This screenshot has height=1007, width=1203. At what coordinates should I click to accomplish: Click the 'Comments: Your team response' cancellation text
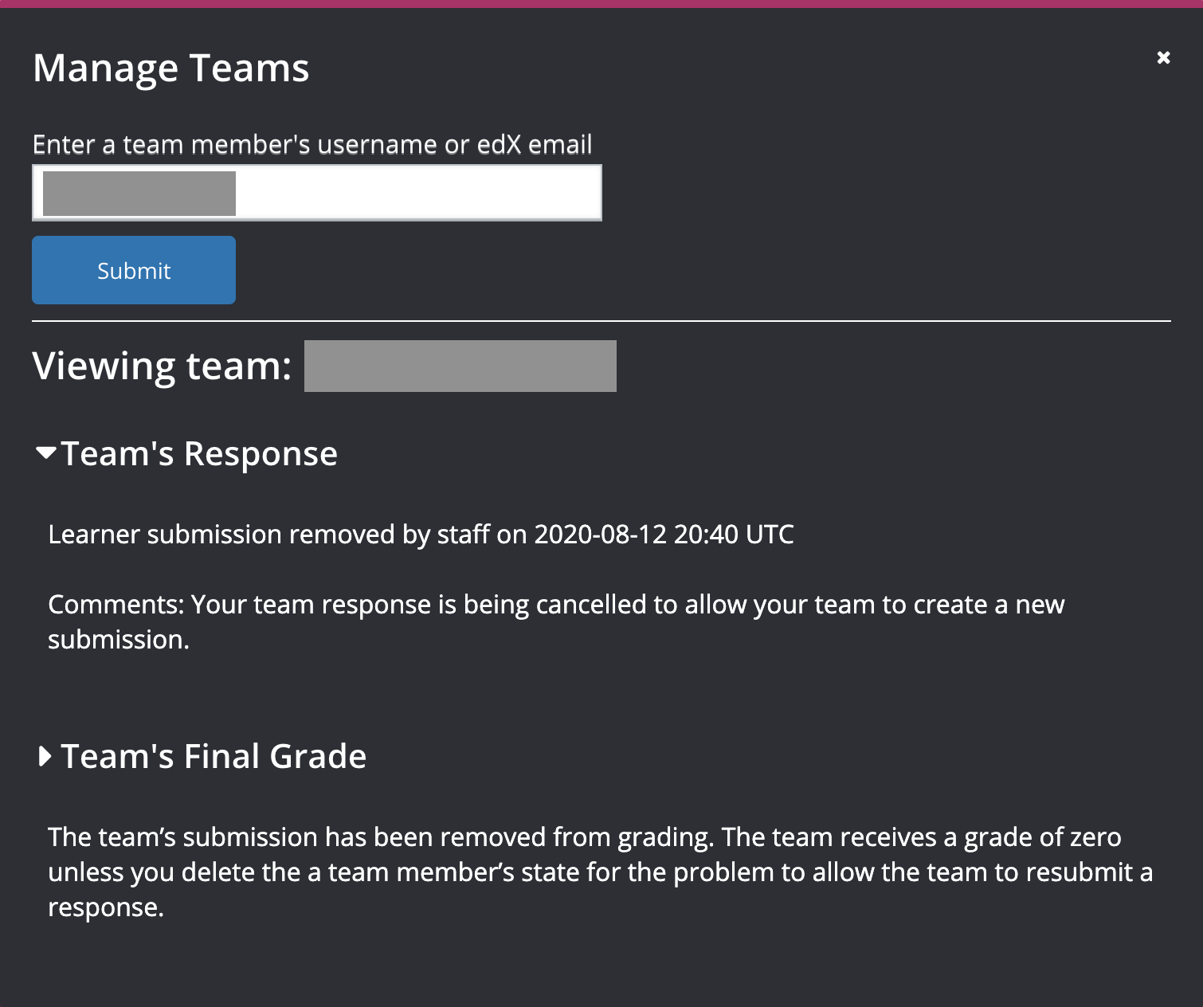(555, 605)
